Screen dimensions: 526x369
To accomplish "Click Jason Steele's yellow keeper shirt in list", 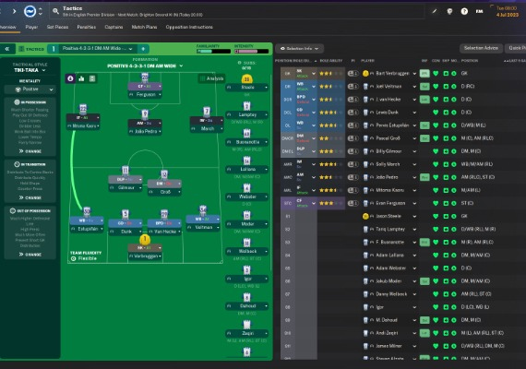I will [365, 217].
